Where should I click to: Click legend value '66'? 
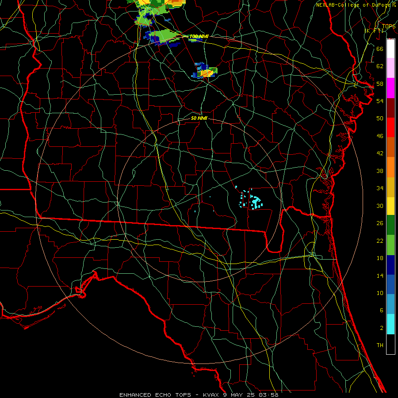380,49
